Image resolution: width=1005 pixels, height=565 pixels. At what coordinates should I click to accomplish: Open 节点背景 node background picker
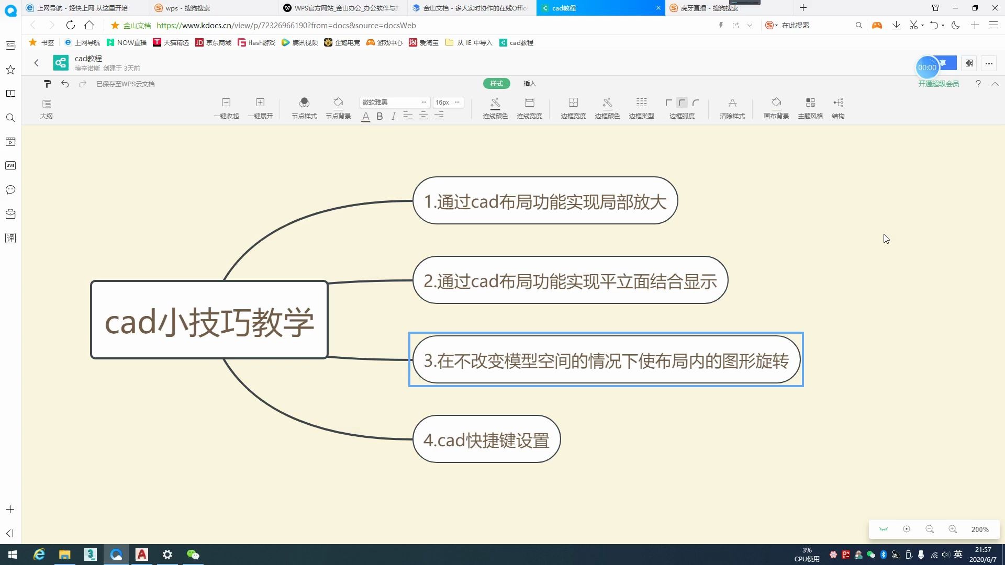click(x=338, y=109)
